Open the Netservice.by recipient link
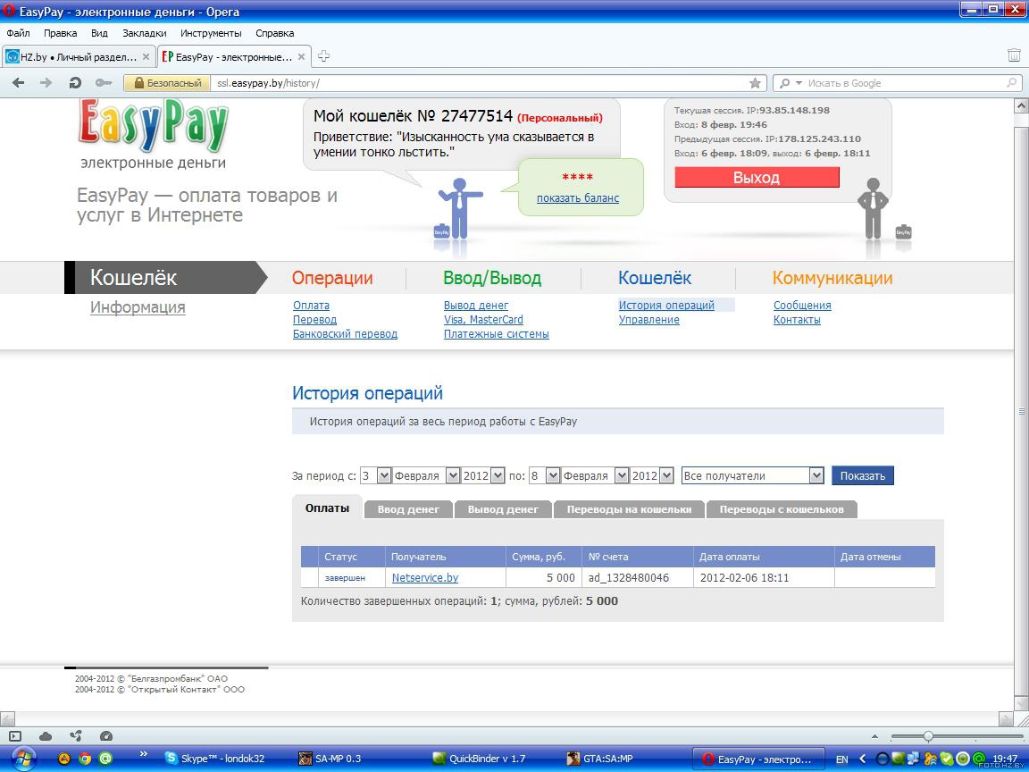The image size is (1029, 772). [425, 578]
